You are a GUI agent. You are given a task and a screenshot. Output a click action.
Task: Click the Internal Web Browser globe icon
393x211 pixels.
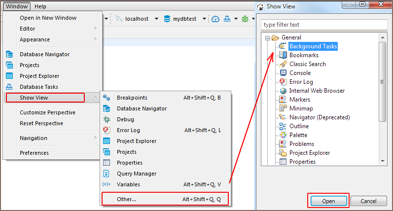click(283, 91)
